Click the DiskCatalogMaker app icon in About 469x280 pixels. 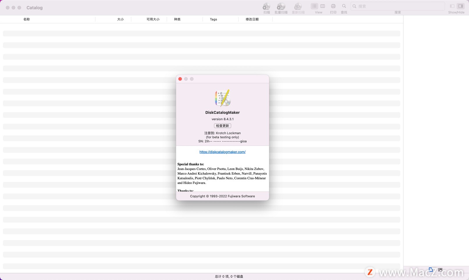pos(223,98)
